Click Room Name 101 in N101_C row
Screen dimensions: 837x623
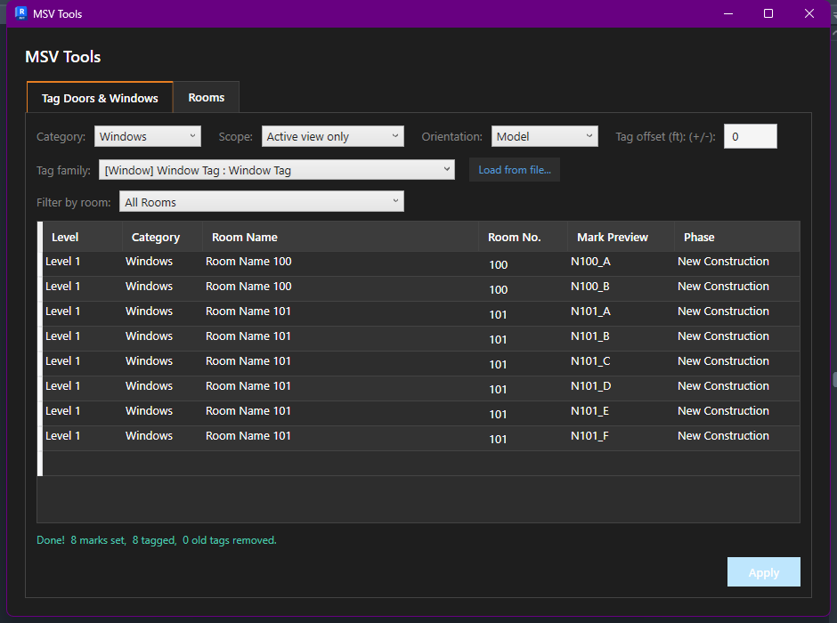[248, 361]
